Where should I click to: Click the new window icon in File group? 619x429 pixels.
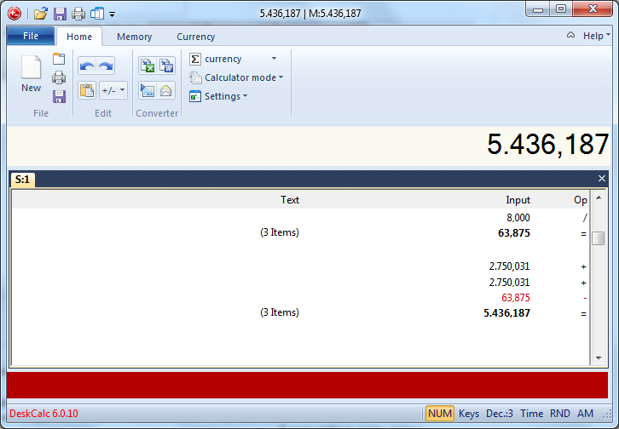[x=59, y=59]
